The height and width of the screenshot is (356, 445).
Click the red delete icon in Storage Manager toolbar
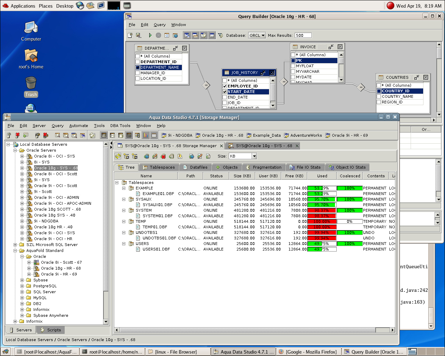[x=163, y=156]
